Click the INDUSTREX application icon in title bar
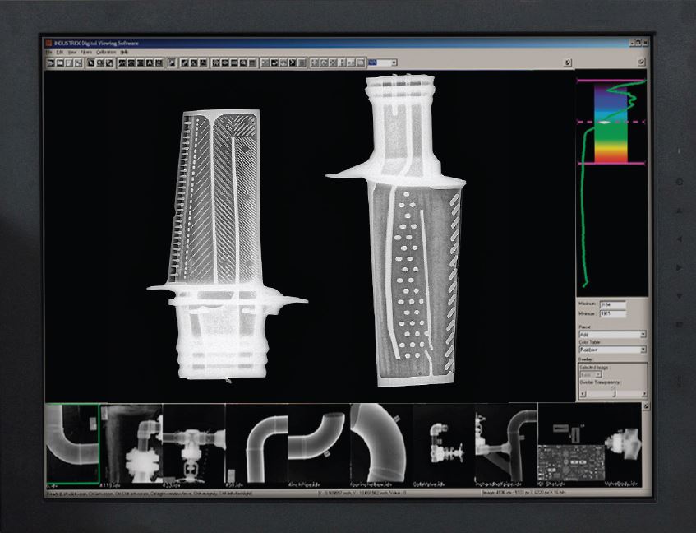The width and height of the screenshot is (696, 533). pos(49,42)
